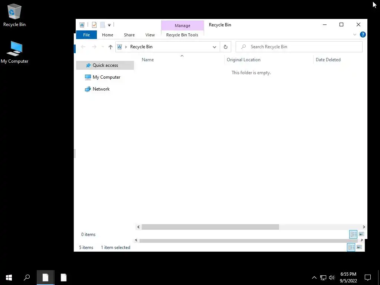Viewport: 380px width, 285px height.
Task: Click Details view icon in lower status bar
Action: pos(351,247)
